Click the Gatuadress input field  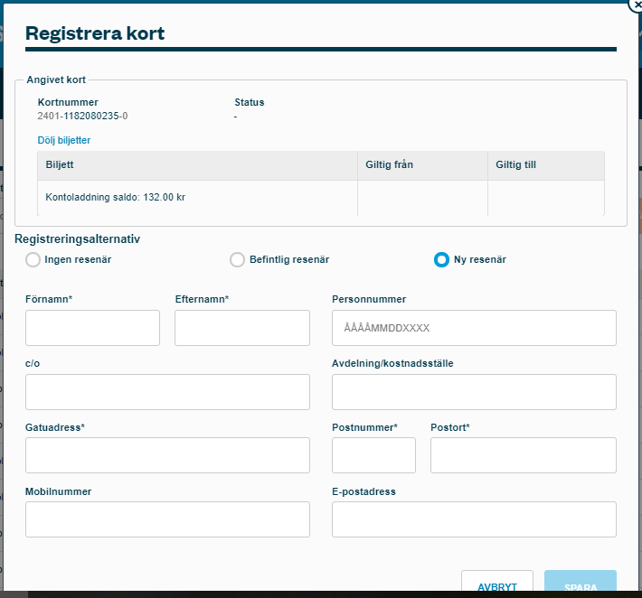(167, 455)
